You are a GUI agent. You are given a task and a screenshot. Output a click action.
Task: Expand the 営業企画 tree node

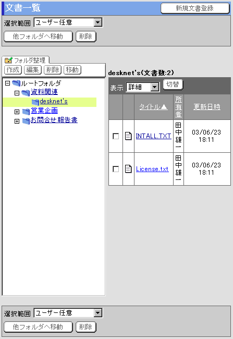[17, 112]
